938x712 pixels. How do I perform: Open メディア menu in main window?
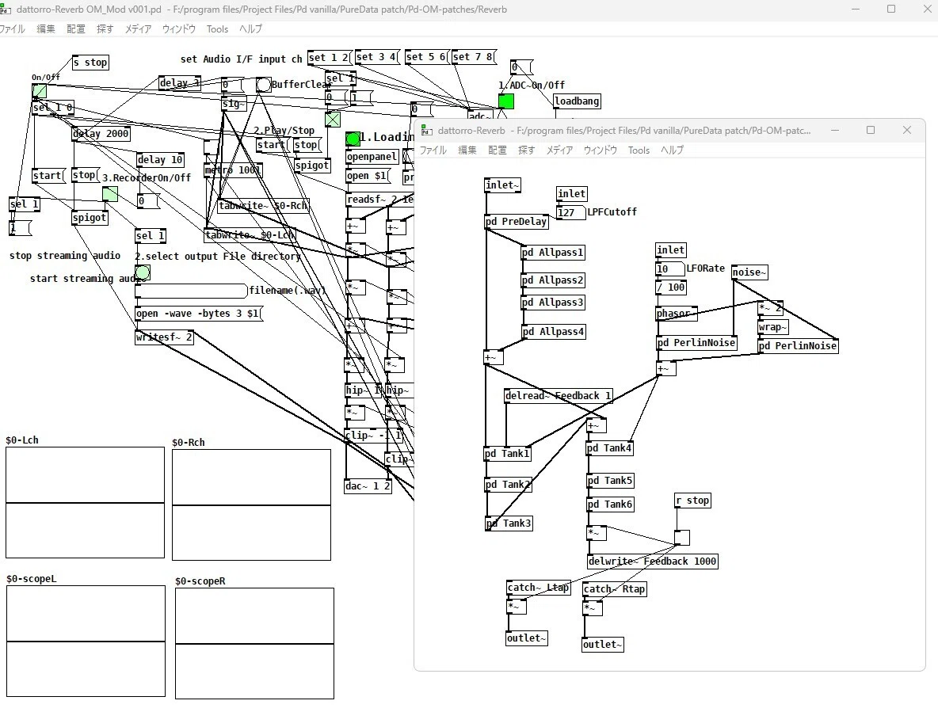138,29
